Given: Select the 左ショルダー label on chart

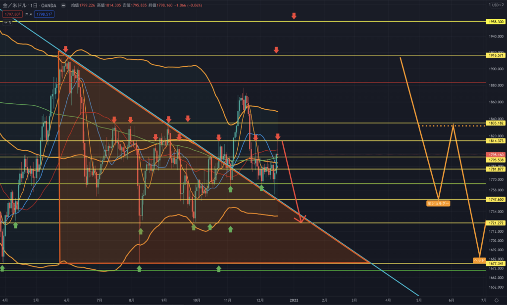Looking at the screenshot, I should tap(438, 203).
